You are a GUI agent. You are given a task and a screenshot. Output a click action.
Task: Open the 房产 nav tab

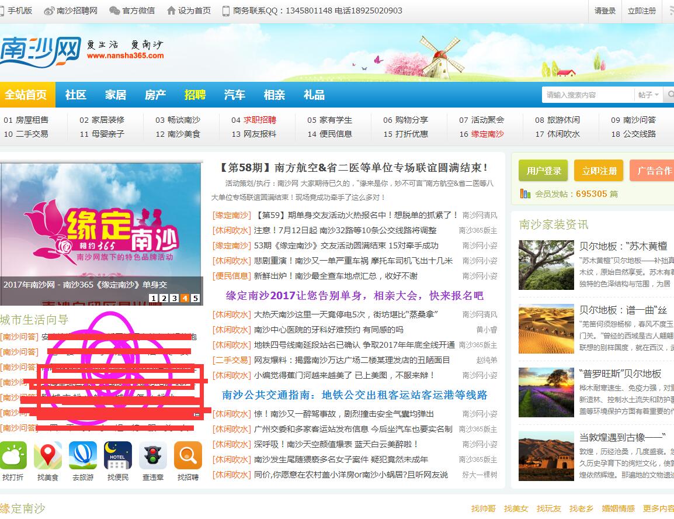155,95
